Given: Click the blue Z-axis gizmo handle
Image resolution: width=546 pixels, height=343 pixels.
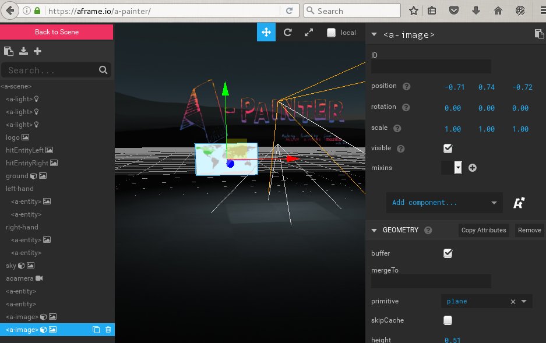Looking at the screenshot, I should (x=230, y=164).
